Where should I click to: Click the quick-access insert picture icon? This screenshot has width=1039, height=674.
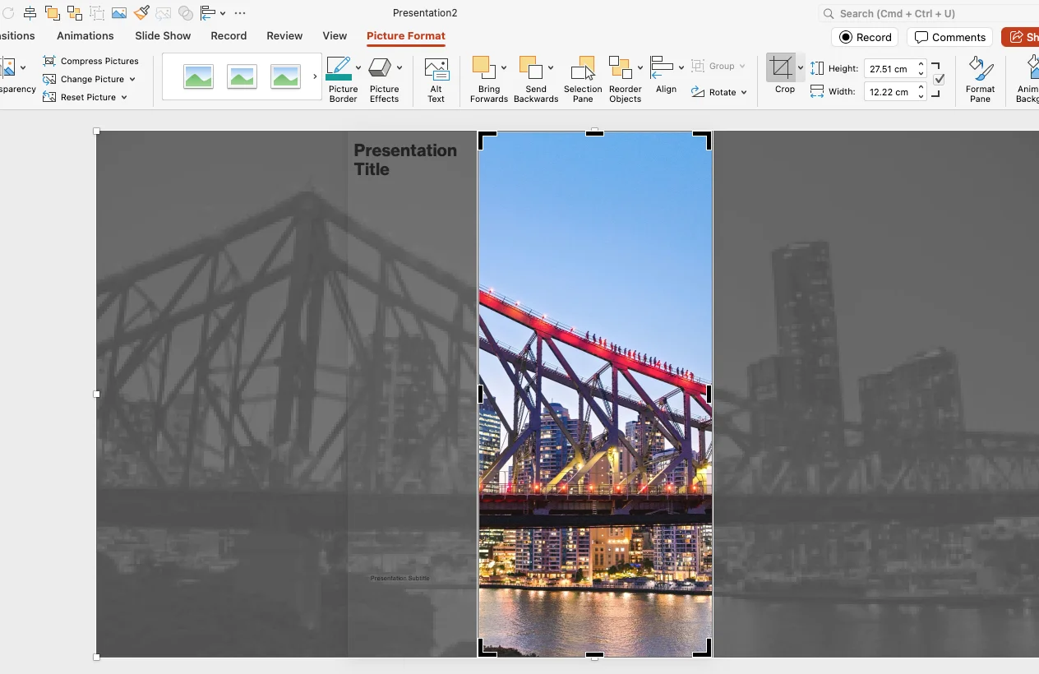[x=119, y=13]
